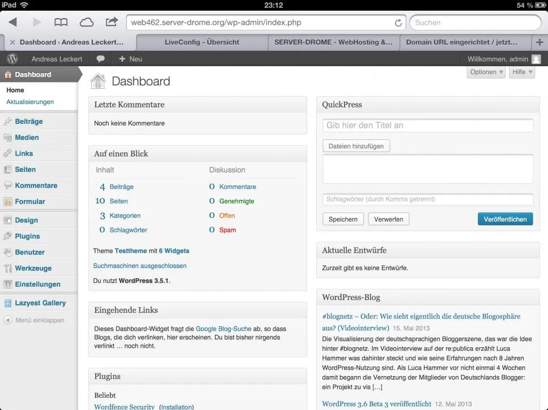Screen dimensions: 548x410
Task: Collapse menu with Menü einklappen
Action: (x=34, y=320)
